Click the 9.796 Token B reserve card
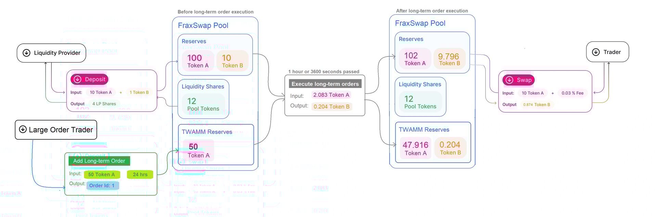 tap(449, 58)
